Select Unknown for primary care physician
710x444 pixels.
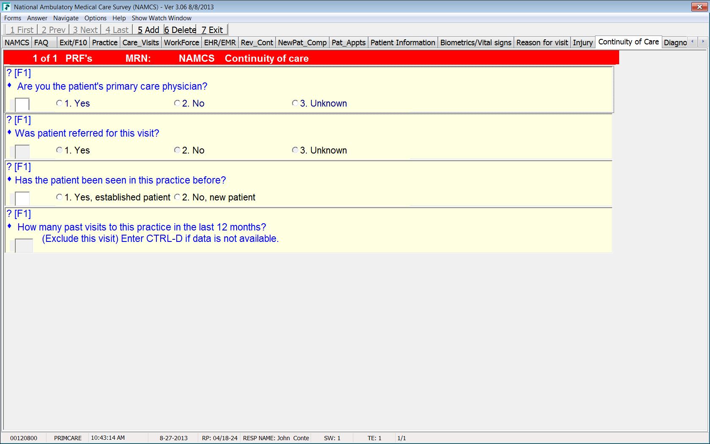coord(295,103)
